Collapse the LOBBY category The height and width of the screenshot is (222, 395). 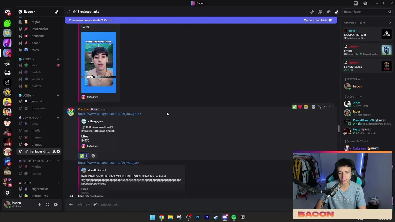click(27, 95)
